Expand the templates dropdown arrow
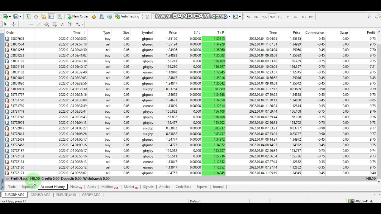This screenshot has width=381, height=214. coord(240,17)
